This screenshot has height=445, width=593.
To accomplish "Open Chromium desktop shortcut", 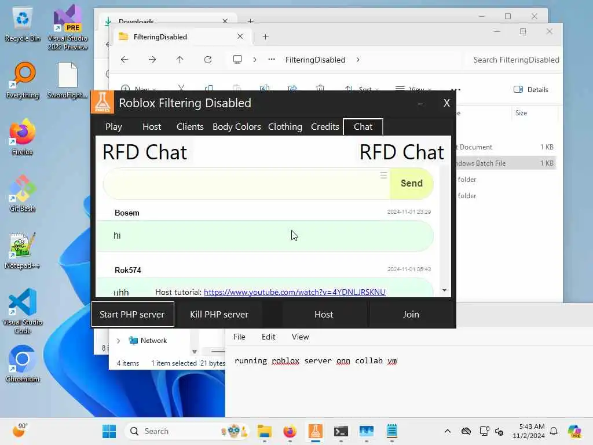I will (x=23, y=364).
